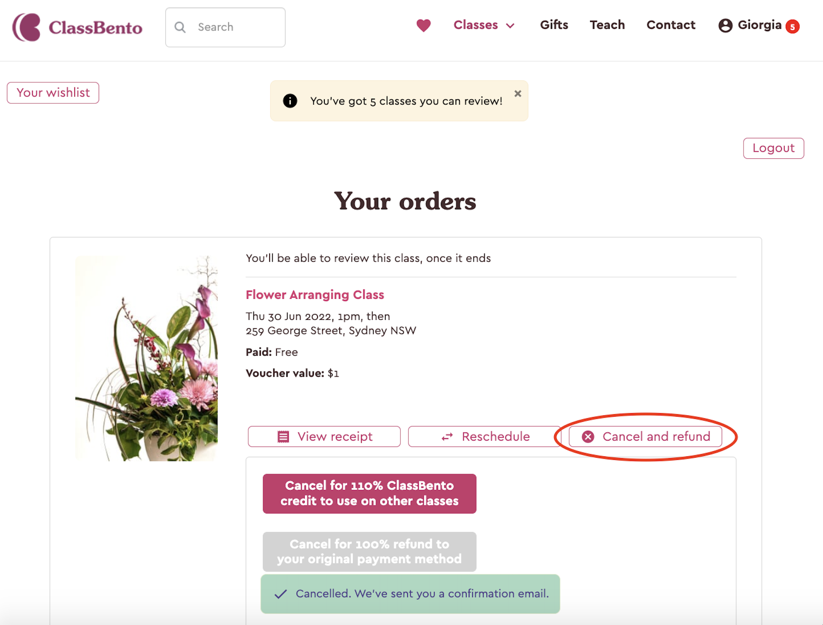The height and width of the screenshot is (625, 823).
Task: Click the reschedule arrows icon
Action: [447, 436]
